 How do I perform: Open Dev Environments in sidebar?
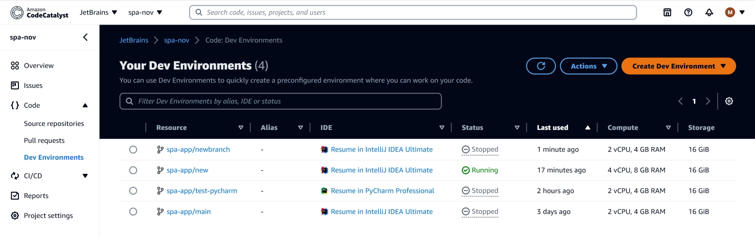tap(54, 157)
